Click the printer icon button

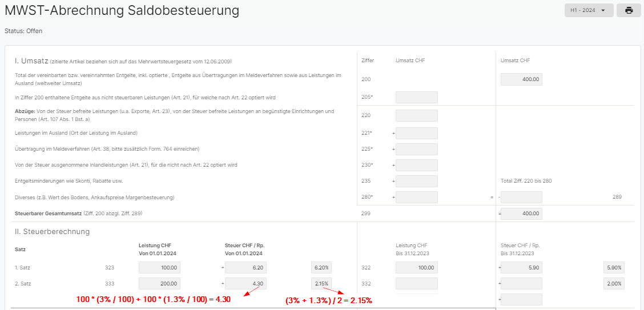coord(629,10)
